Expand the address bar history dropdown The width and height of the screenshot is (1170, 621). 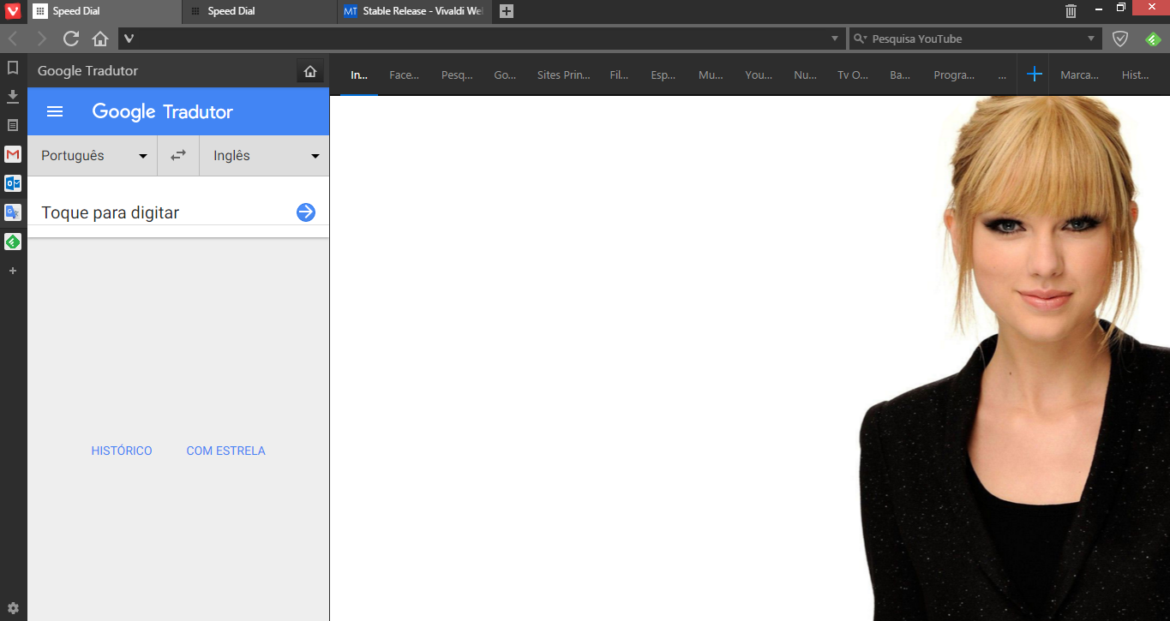836,39
